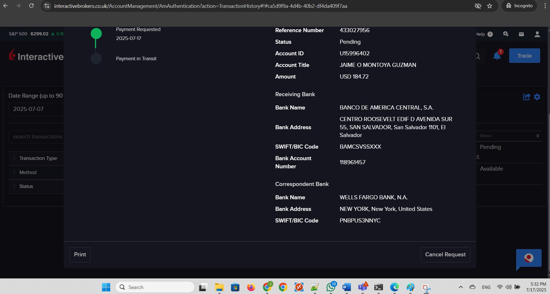Expand the Status filter in sidebar
This screenshot has height=294, width=550.
pyautogui.click(x=36, y=186)
